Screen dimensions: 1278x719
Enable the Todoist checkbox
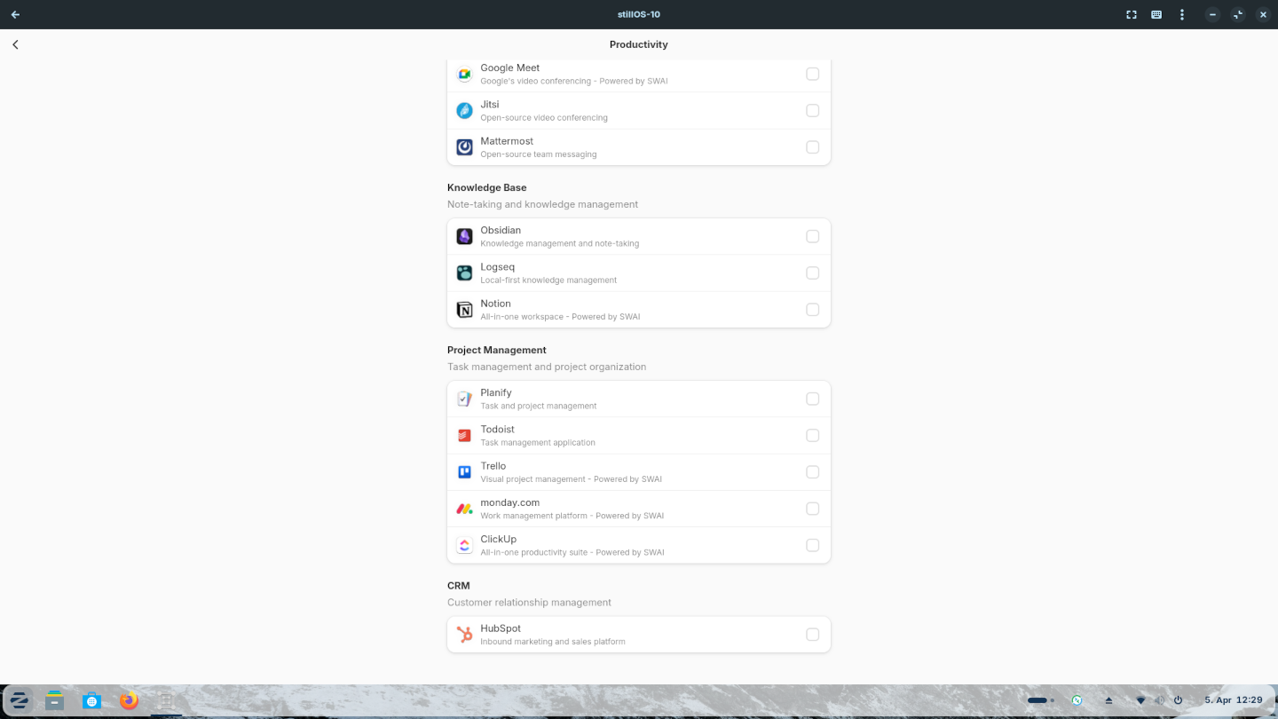(x=812, y=436)
